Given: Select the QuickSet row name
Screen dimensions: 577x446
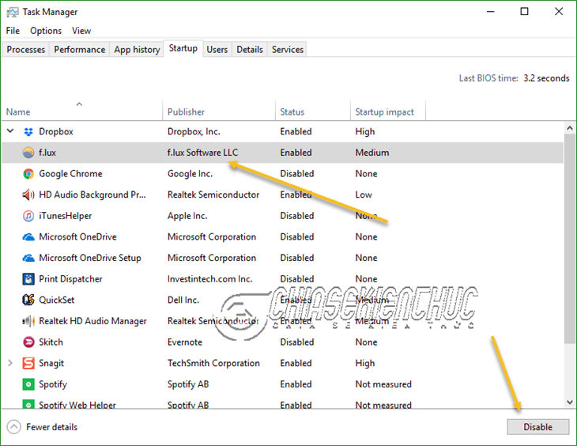Looking at the screenshot, I should pyautogui.click(x=57, y=300).
